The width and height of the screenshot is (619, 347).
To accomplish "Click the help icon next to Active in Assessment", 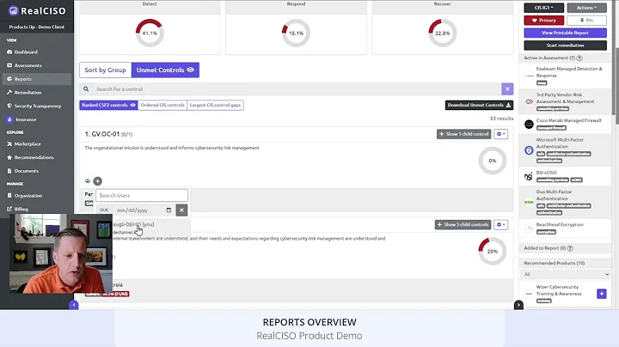I will coord(579,58).
